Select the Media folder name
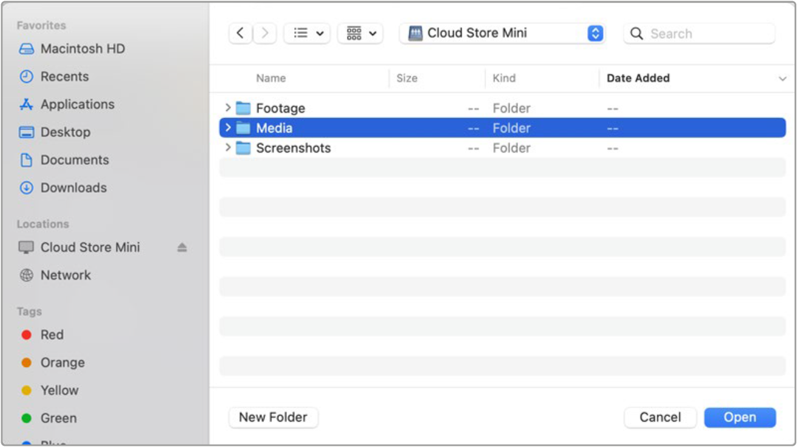 tap(274, 128)
